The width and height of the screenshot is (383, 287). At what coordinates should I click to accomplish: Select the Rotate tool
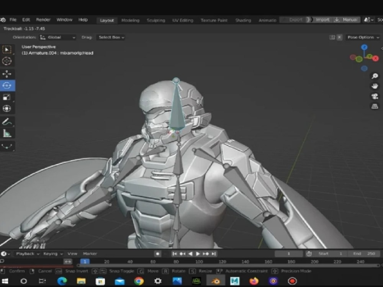6,85
